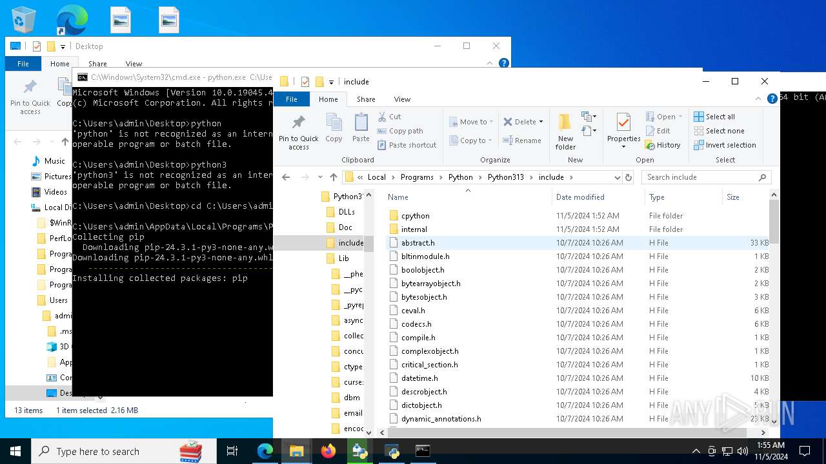This screenshot has height=464, width=826.
Task: Select the Home tab in include window
Action: [x=328, y=99]
